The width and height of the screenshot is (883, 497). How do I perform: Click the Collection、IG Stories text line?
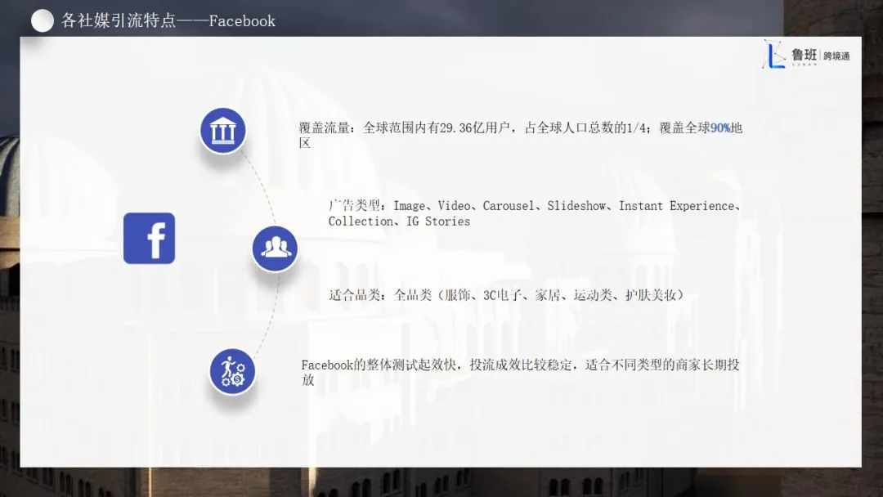tap(399, 222)
